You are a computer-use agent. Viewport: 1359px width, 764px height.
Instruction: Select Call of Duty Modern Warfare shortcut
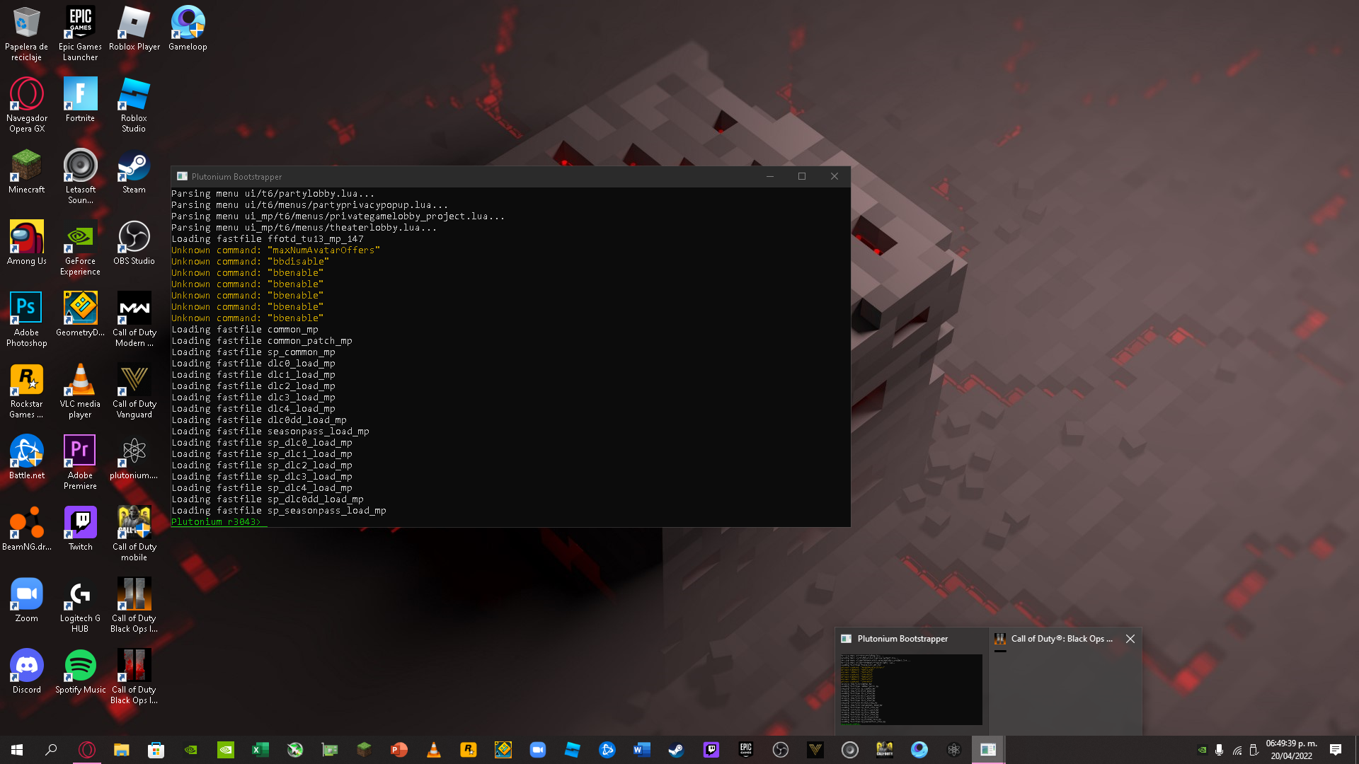point(134,319)
